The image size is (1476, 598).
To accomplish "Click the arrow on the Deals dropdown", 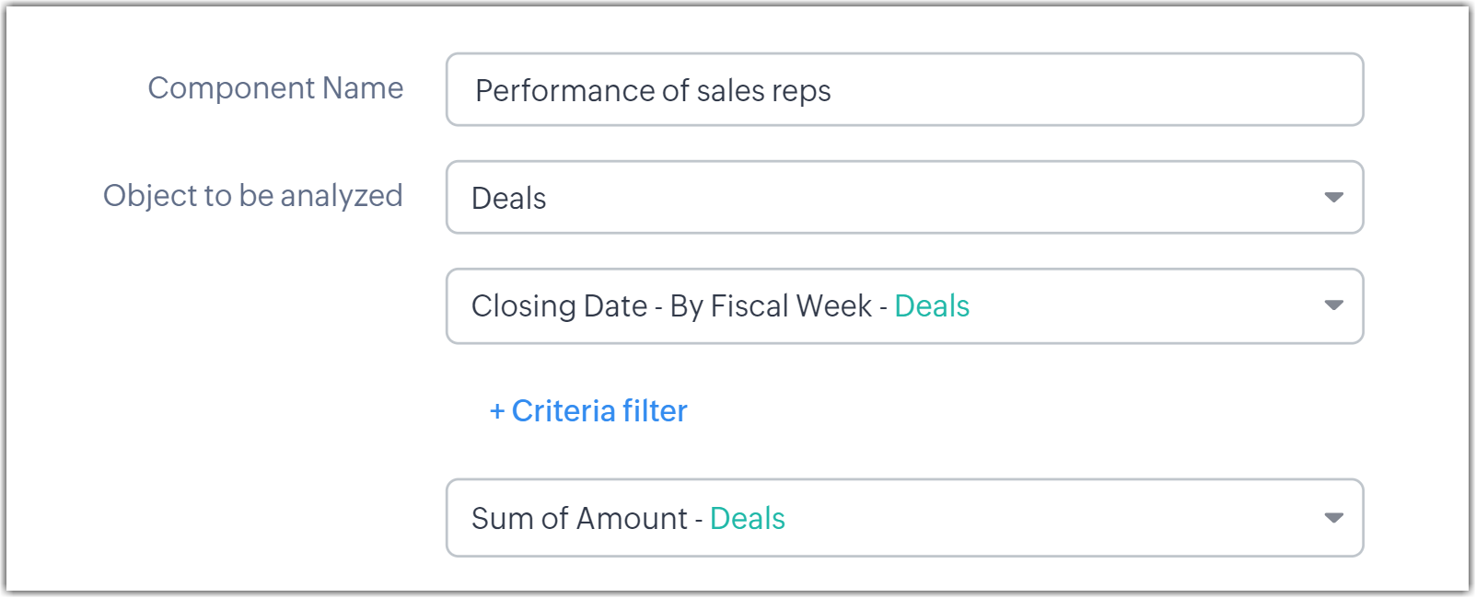I will click(1332, 198).
